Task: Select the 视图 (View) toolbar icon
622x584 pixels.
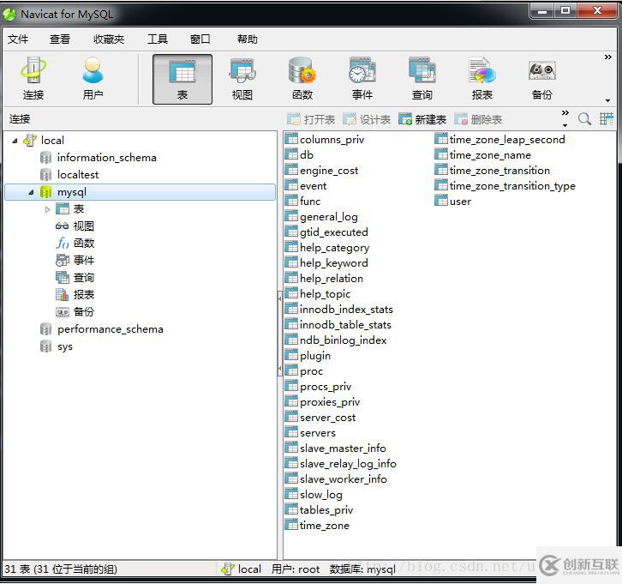Action: coord(242,79)
